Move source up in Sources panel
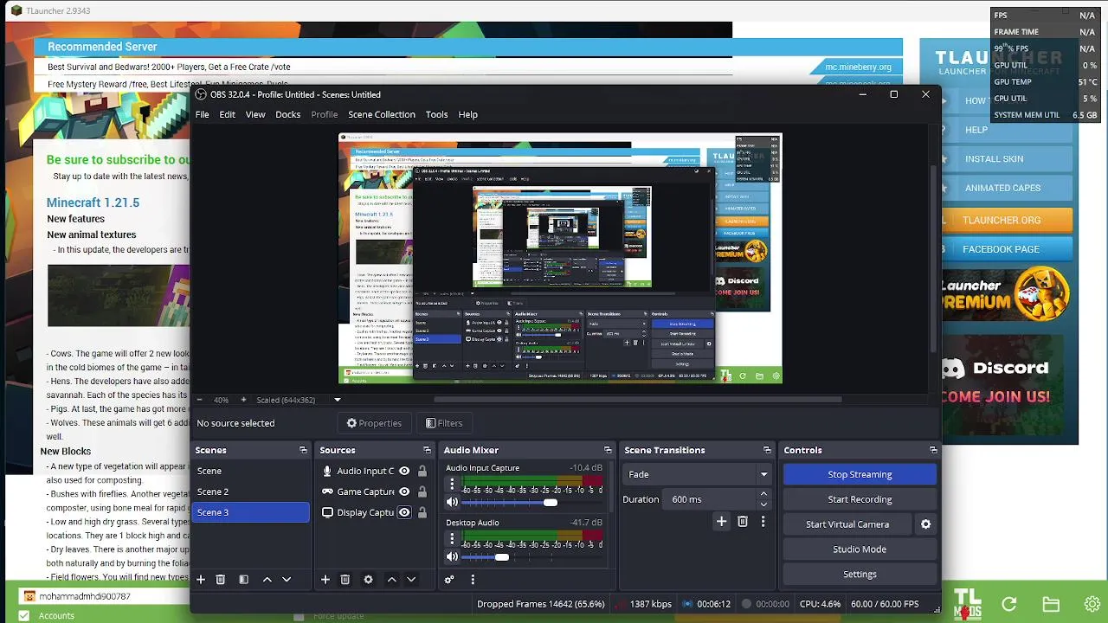1108x623 pixels. 392,580
